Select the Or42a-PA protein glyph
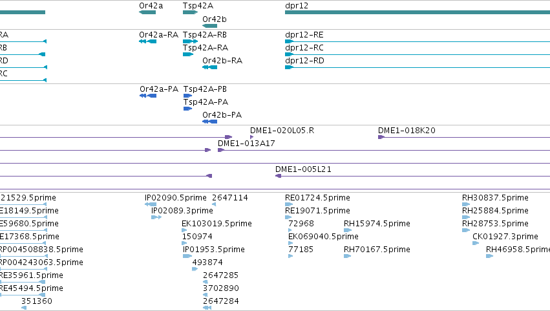 [148, 96]
